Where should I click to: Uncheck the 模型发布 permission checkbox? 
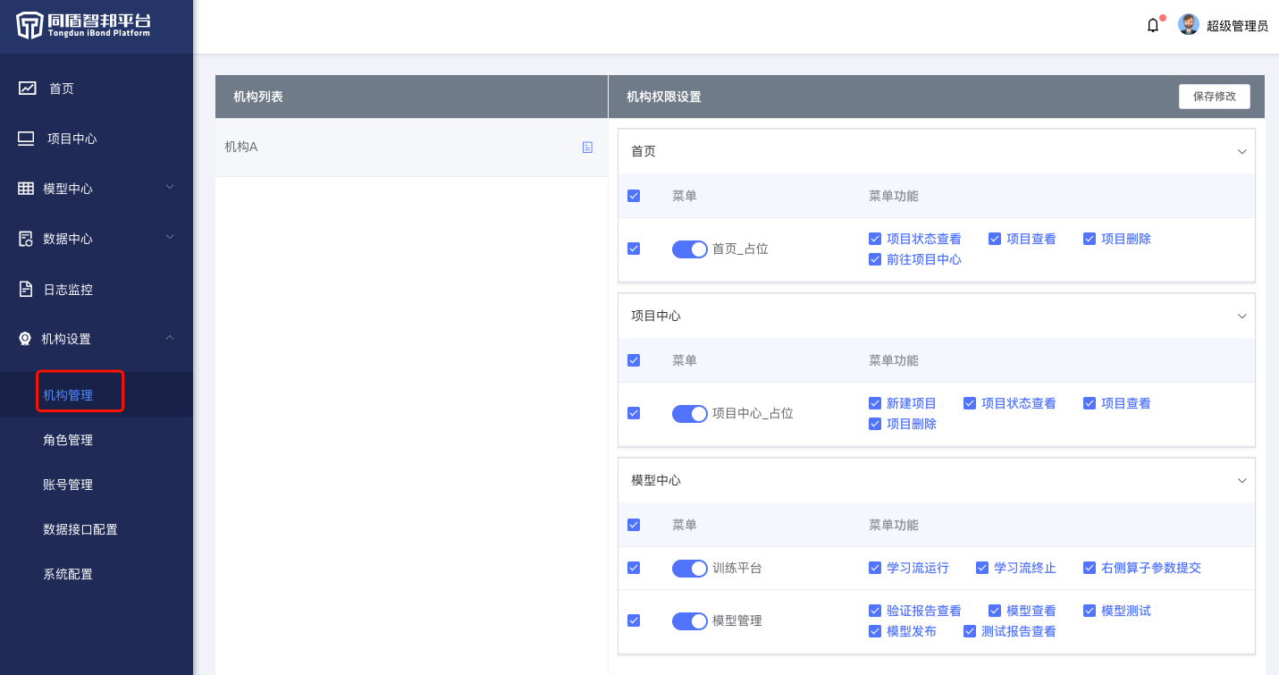[875, 631]
